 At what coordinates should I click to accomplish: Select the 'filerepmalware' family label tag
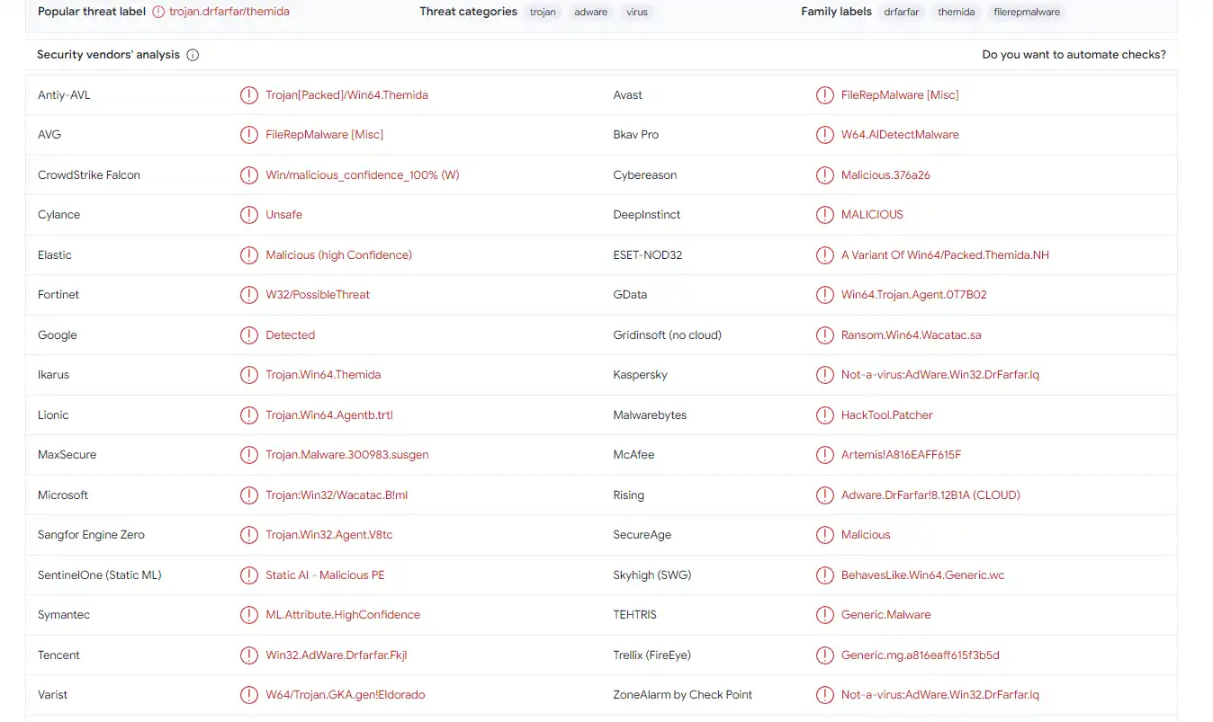coord(1027,13)
